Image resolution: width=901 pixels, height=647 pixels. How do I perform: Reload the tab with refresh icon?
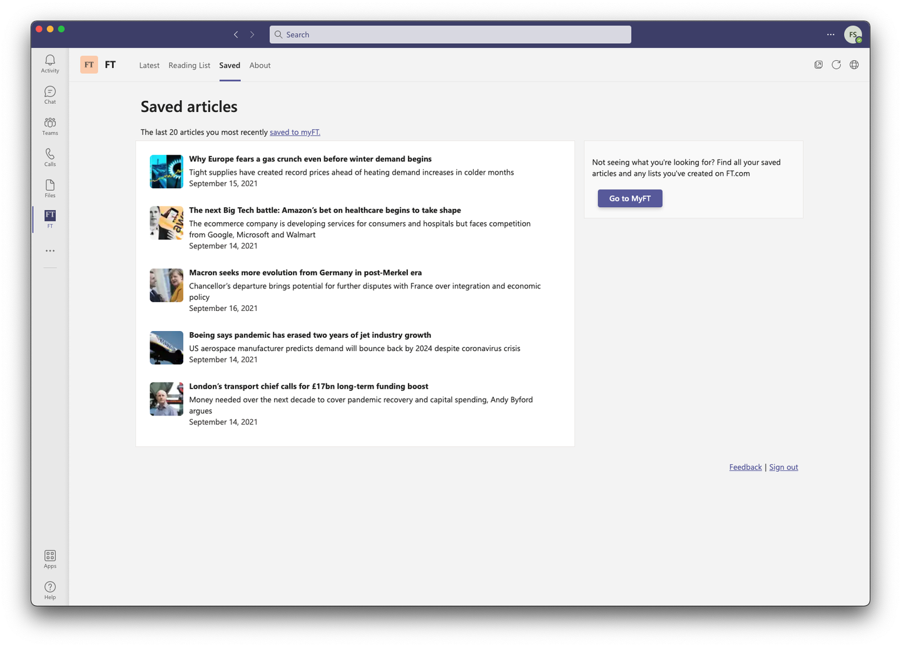[836, 65]
